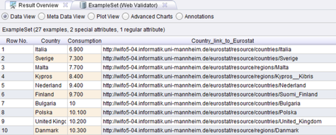This screenshot has height=135, width=336.
Task: Switch to the Result Overview tab
Action: tap(38, 5)
